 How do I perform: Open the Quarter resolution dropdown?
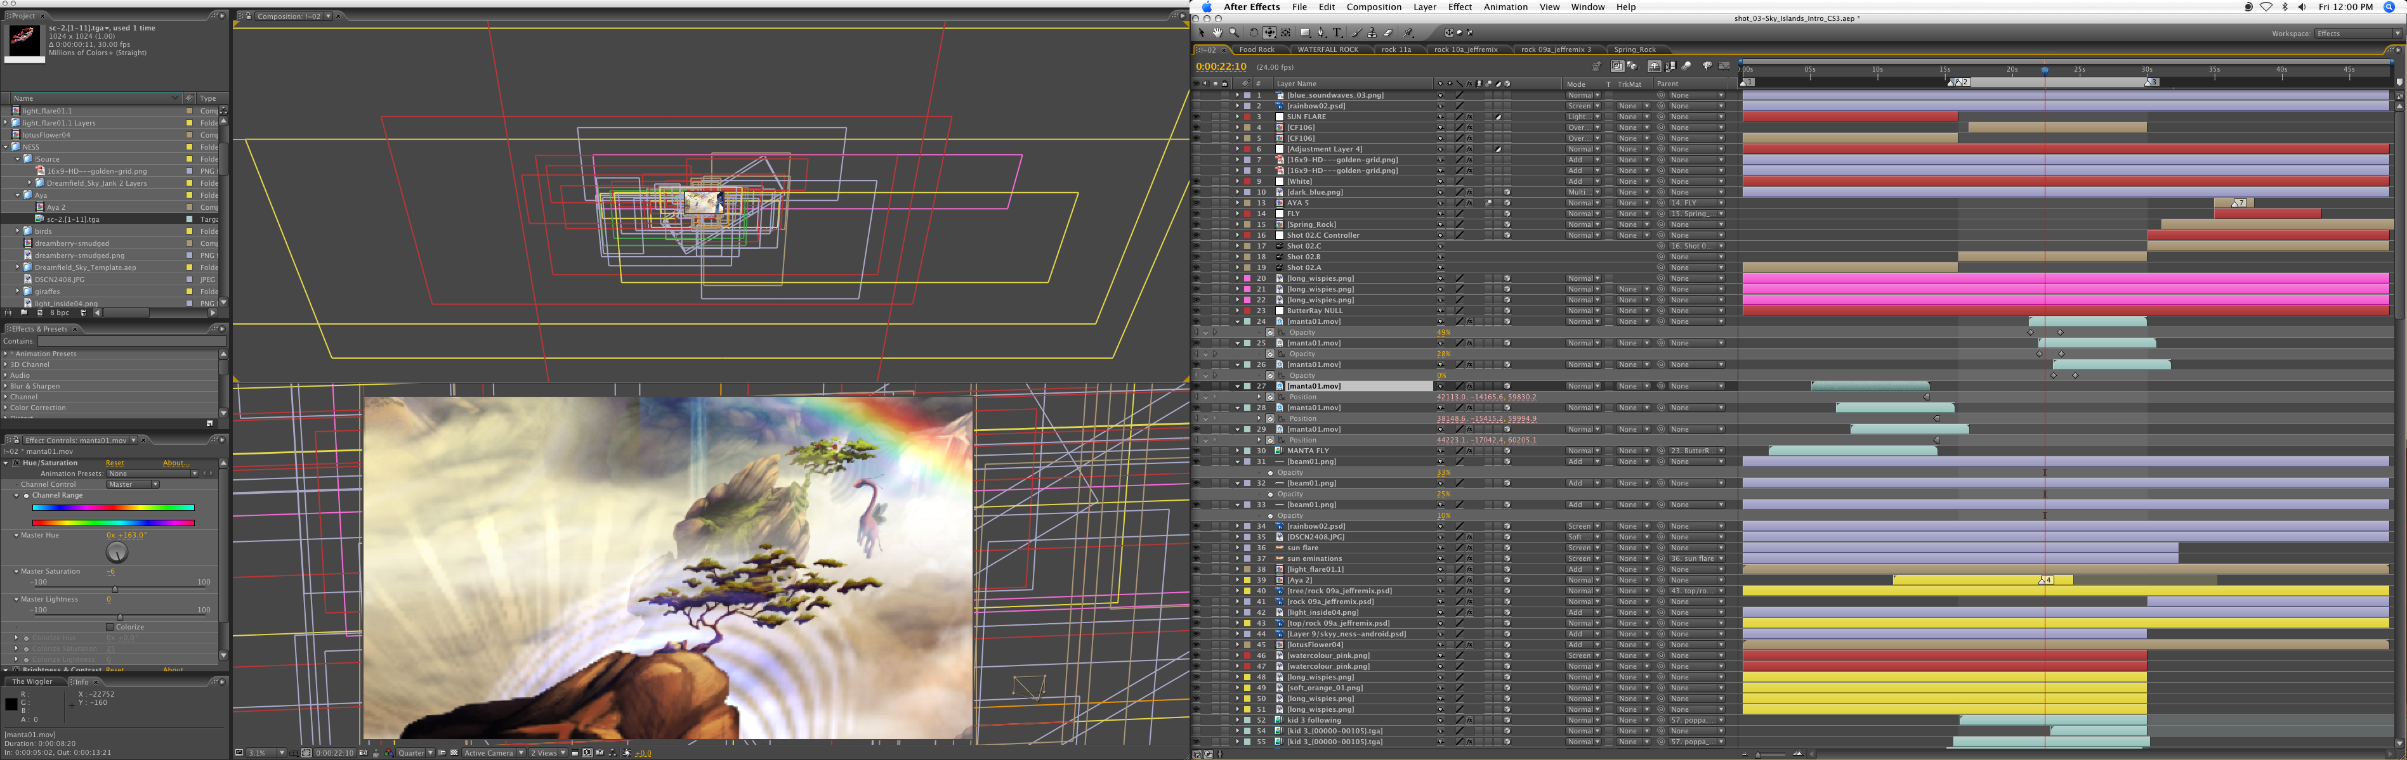tap(415, 752)
